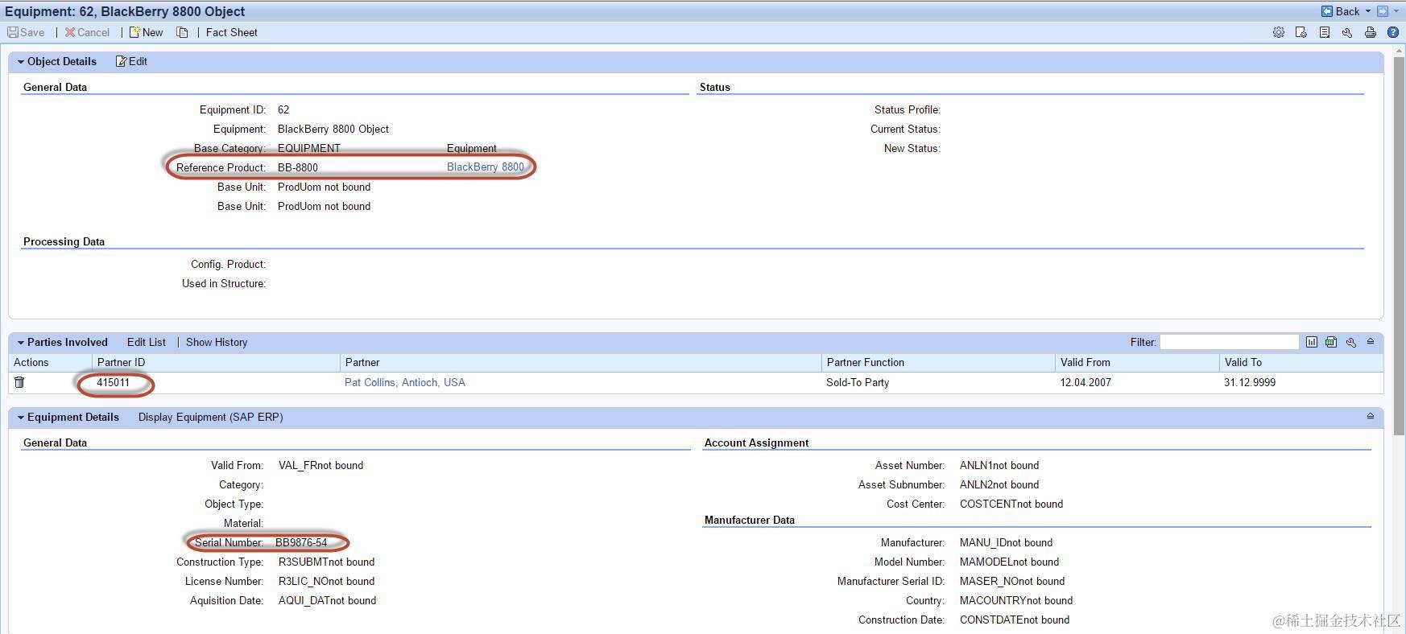Click the Partner ID column header
The height and width of the screenshot is (634, 1406).
216,363
